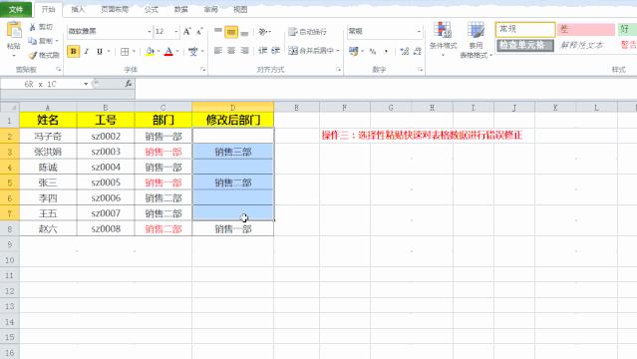Click the insert function fx icon
Screen dimensions: 637x359
click(128, 84)
